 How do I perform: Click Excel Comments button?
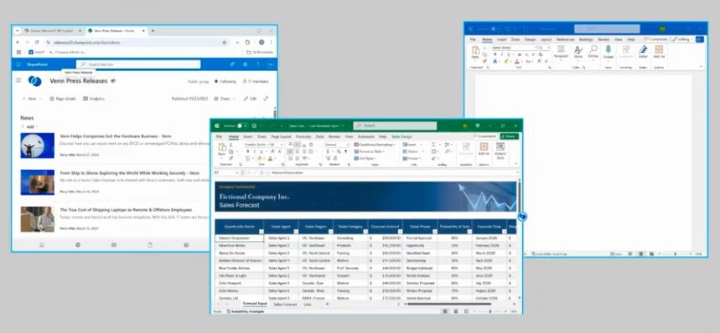point(485,136)
